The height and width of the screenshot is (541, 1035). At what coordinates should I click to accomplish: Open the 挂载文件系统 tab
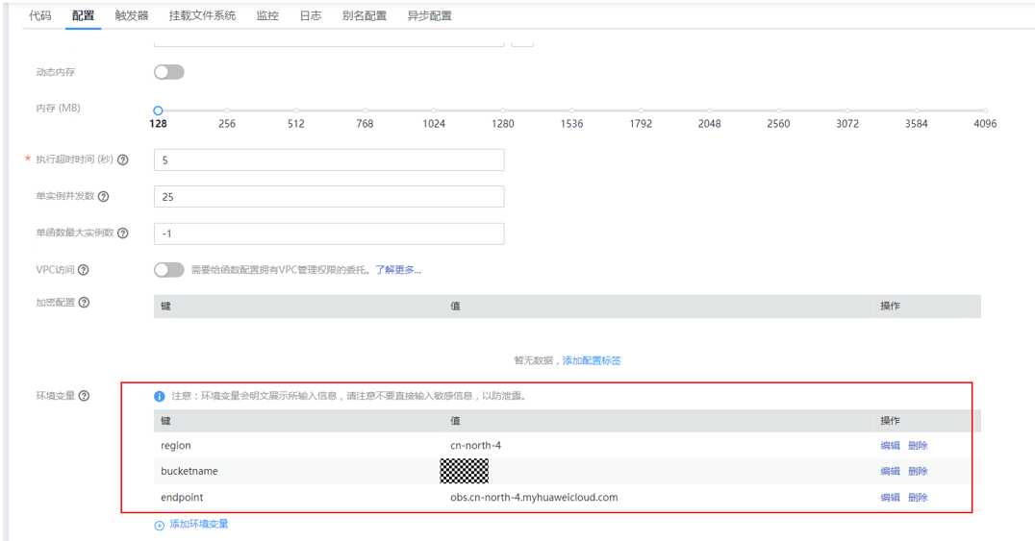click(202, 15)
